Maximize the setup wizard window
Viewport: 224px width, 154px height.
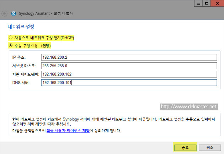[x=207, y=4]
